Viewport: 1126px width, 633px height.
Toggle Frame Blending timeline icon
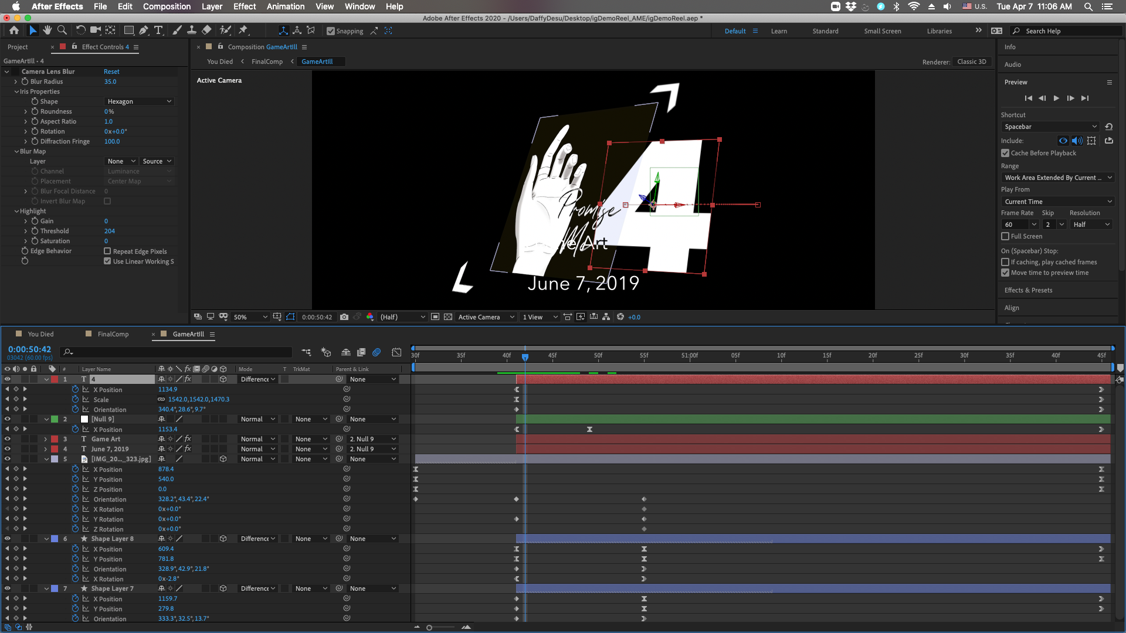361,352
